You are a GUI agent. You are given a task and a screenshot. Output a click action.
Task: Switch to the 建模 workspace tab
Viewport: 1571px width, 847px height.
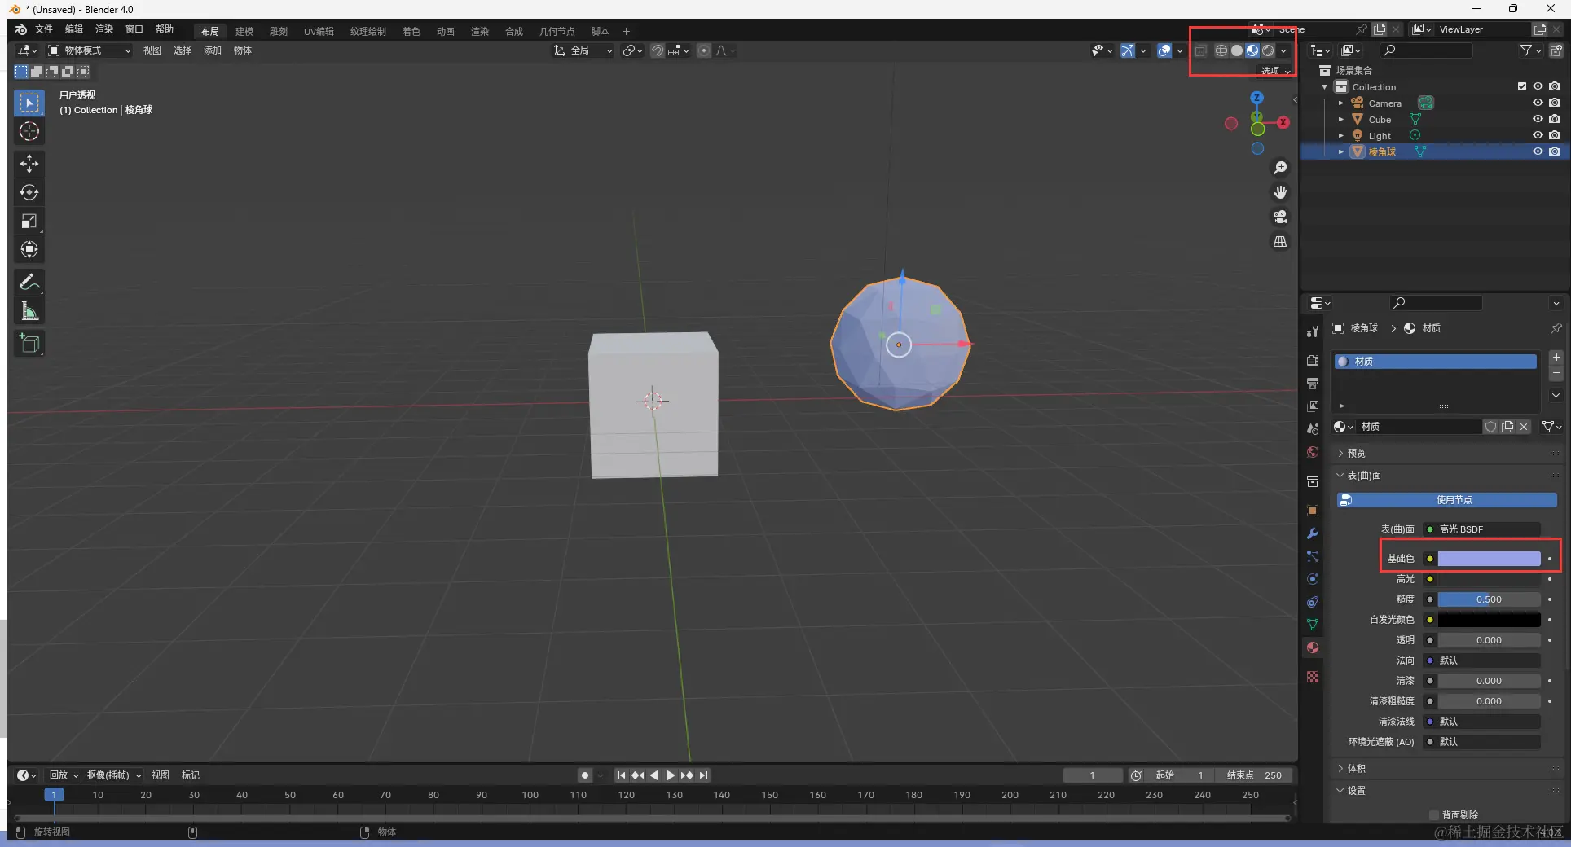(244, 31)
